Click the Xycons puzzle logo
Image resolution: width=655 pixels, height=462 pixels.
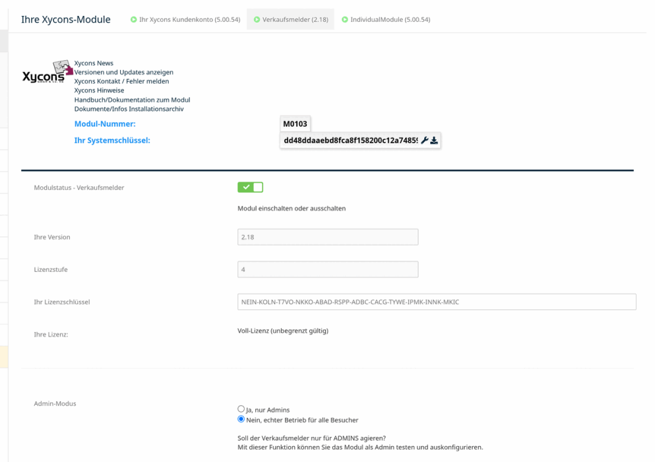pyautogui.click(x=47, y=72)
